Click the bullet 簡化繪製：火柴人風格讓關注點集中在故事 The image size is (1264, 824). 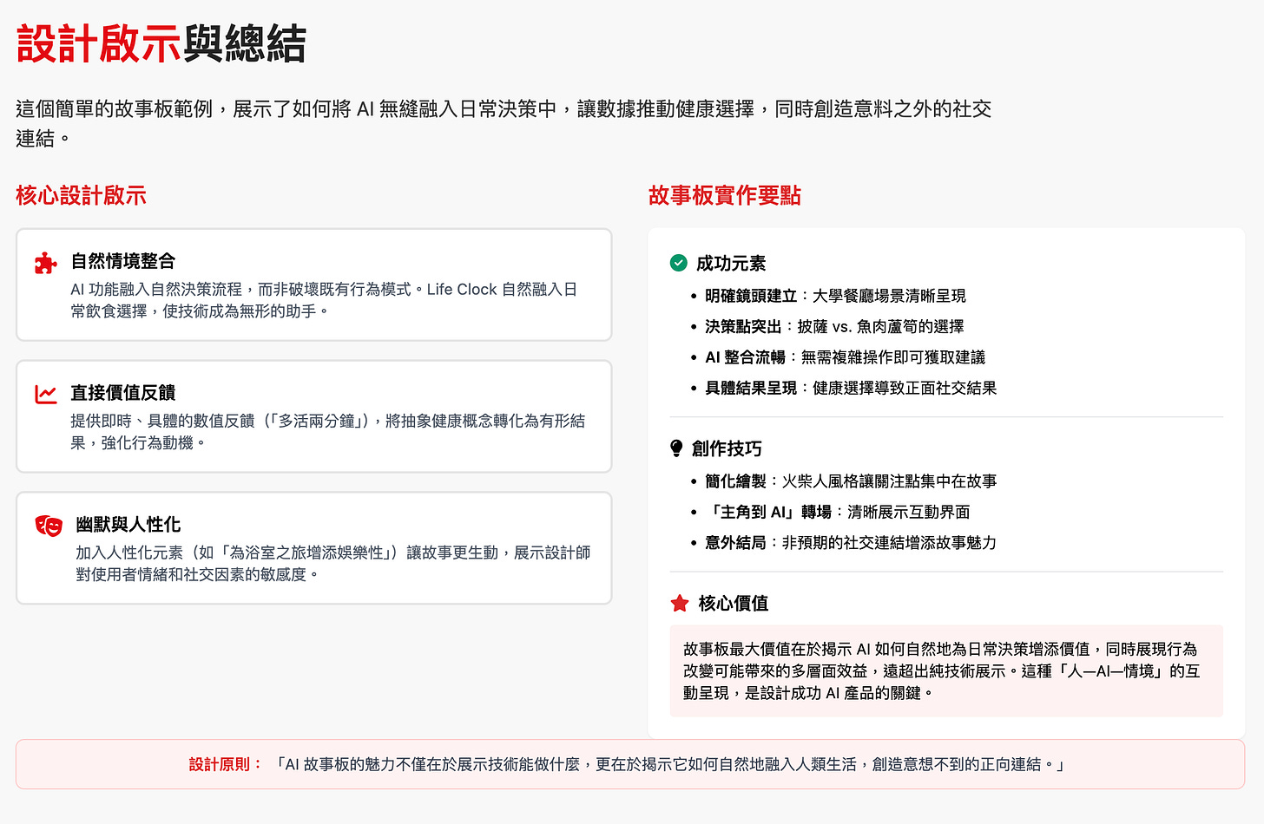pyautogui.click(x=851, y=481)
